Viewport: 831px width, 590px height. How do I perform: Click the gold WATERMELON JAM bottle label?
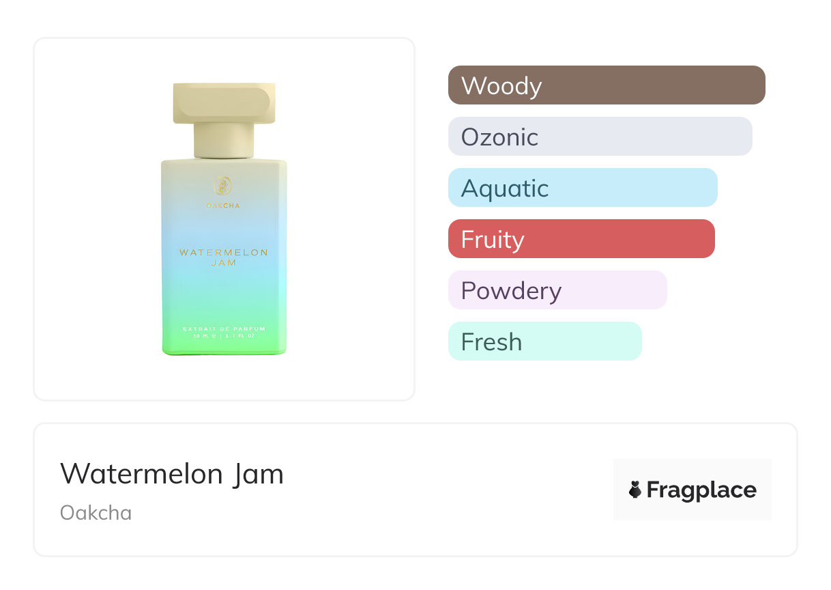(x=224, y=257)
